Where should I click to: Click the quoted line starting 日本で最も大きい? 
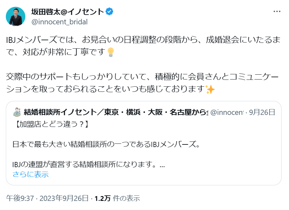(105, 144)
